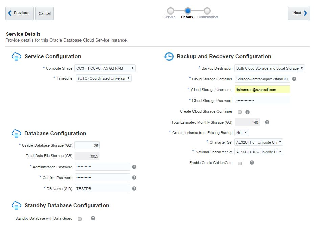Viewport: 320px width, 228px height.
Task: Click help icon next to Create Cloud Storage Container
Action: pos(247,112)
